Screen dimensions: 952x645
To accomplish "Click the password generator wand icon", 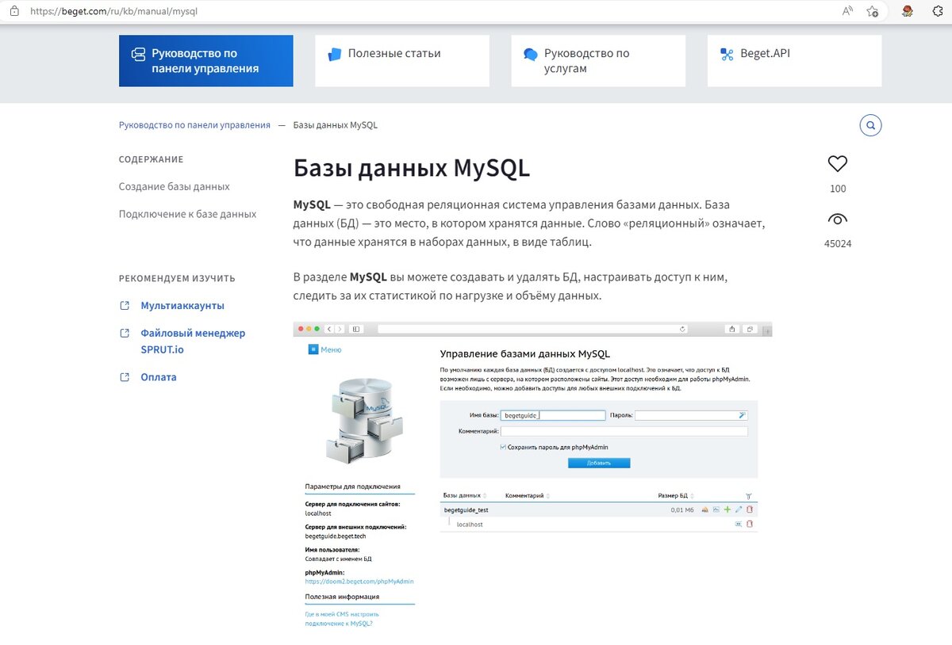I will 743,414.
